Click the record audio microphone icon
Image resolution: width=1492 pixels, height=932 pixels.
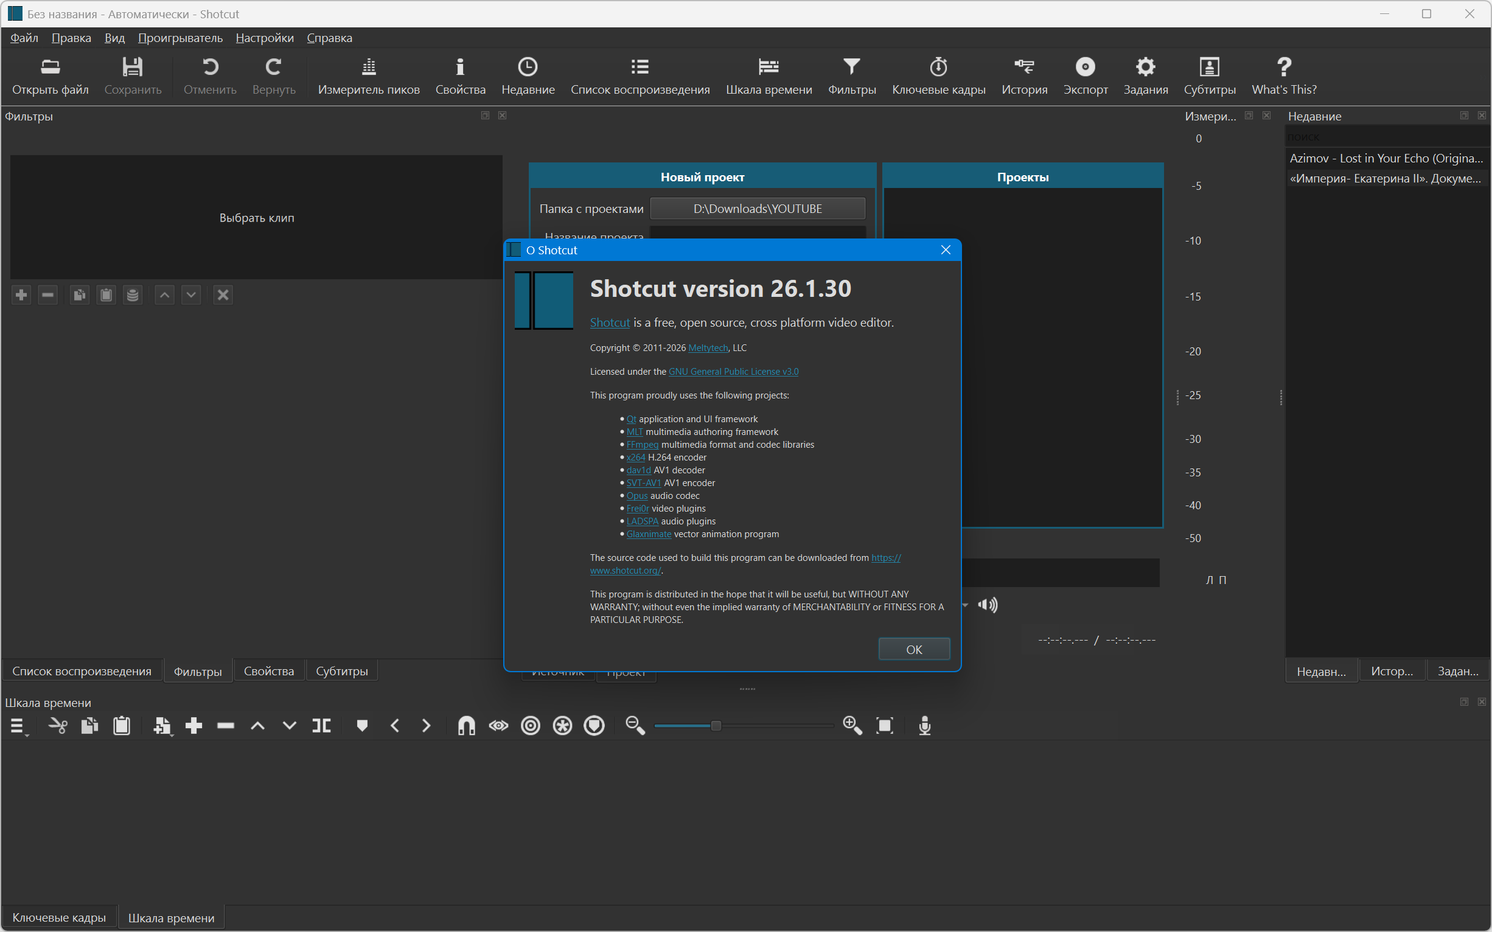coord(924,726)
